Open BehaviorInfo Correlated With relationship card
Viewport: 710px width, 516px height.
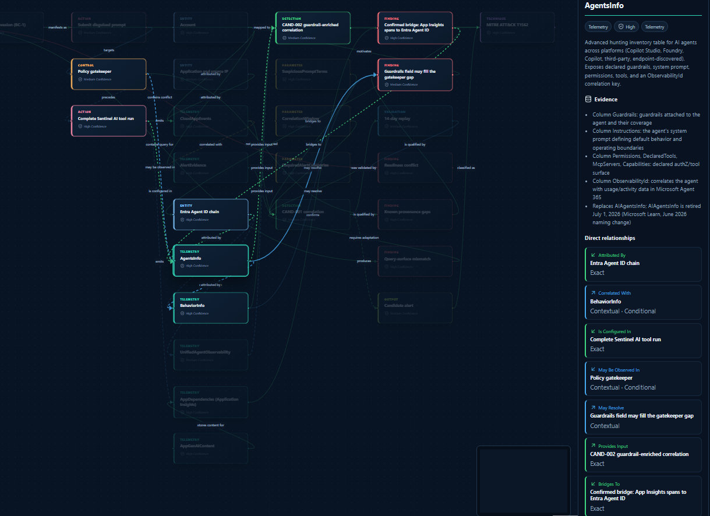[643, 302]
